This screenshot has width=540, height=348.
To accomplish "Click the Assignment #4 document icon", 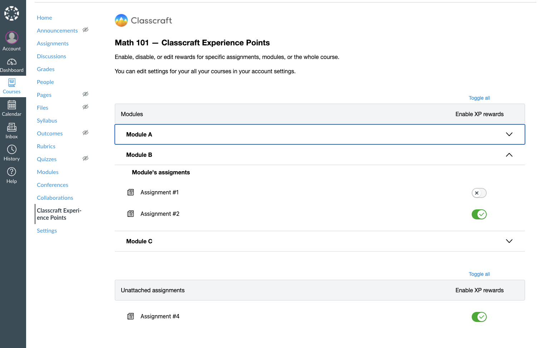I will [131, 316].
